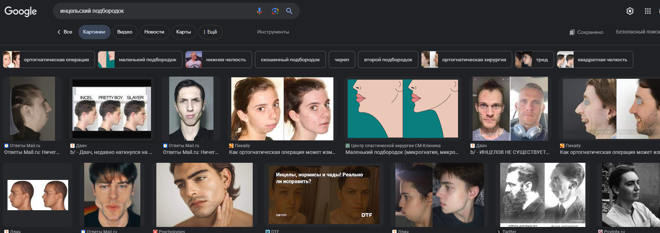Filter by маленький подбородок chip
Image resolution: width=660 pixels, height=233 pixels.
140,59
